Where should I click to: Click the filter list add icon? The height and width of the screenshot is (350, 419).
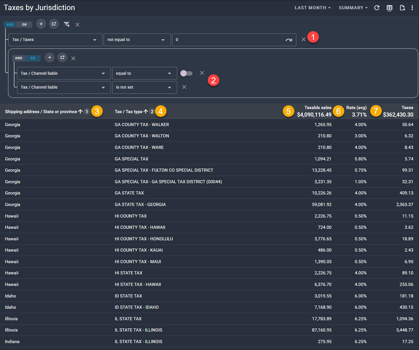click(67, 24)
